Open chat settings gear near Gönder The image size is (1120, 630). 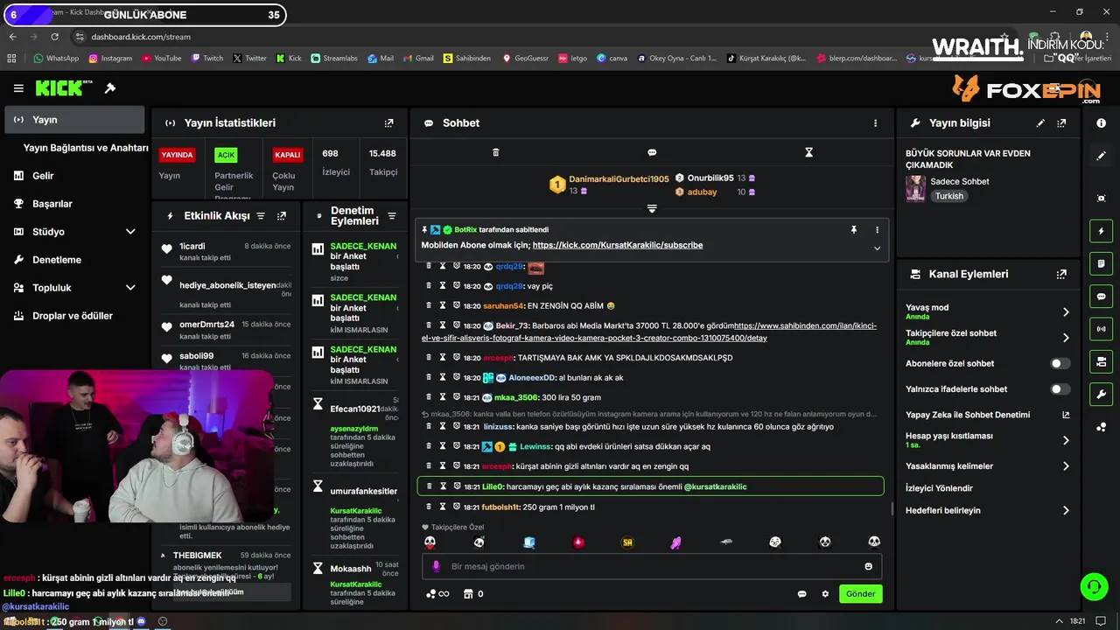coord(825,594)
